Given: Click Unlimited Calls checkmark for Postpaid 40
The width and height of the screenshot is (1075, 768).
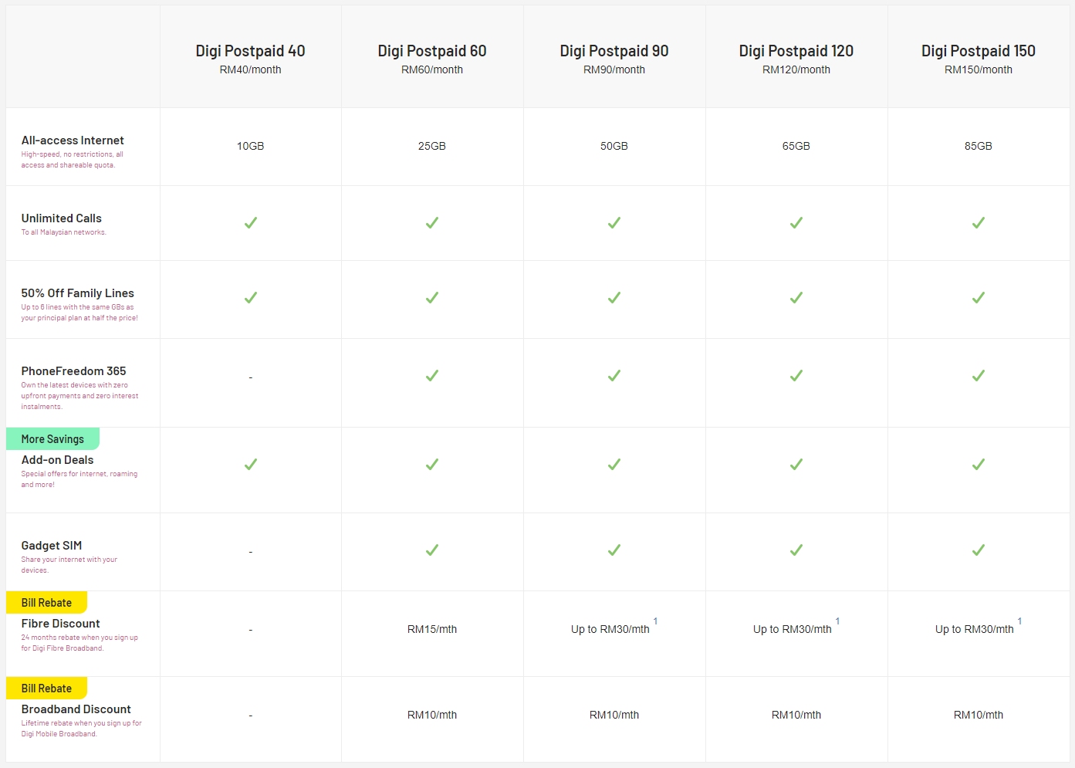Looking at the screenshot, I should click(251, 223).
